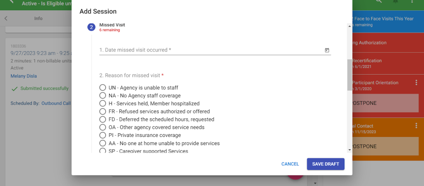Switch to the Info tab
The image size is (424, 186).
pos(38,19)
